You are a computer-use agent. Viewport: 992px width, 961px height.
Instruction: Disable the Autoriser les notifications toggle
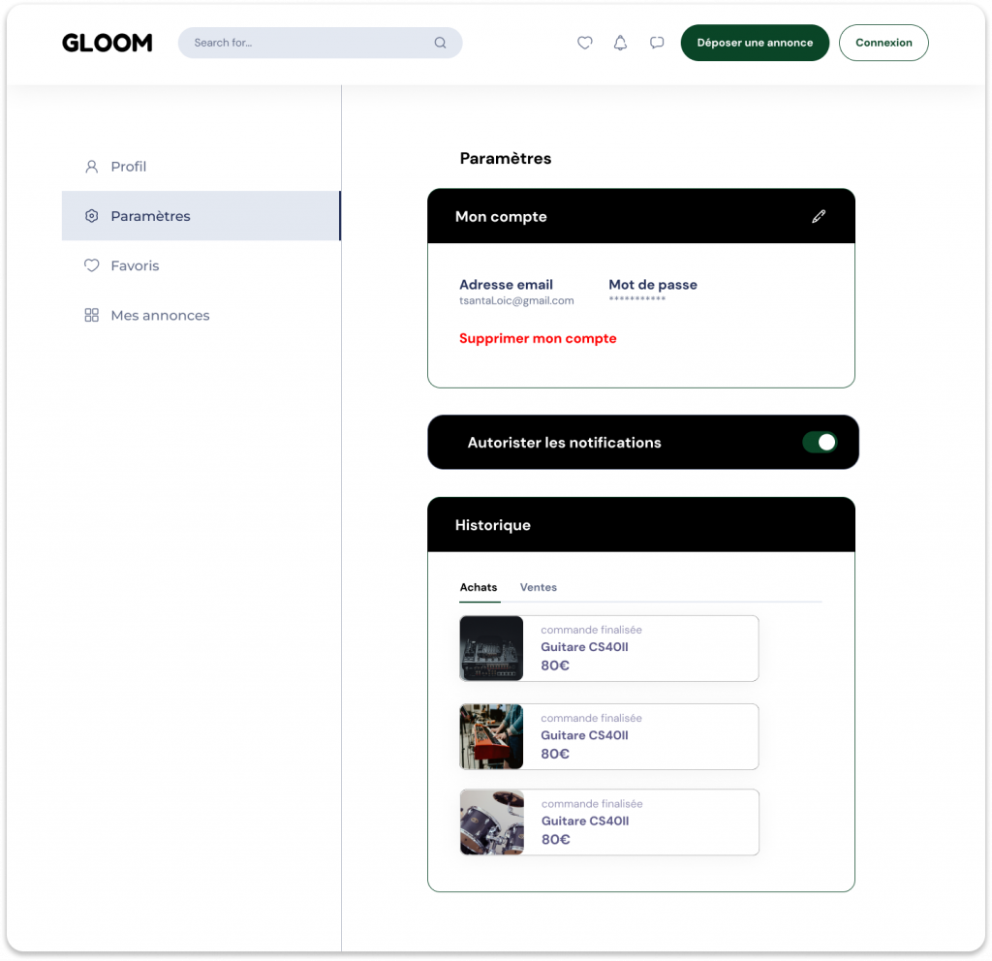click(x=819, y=443)
